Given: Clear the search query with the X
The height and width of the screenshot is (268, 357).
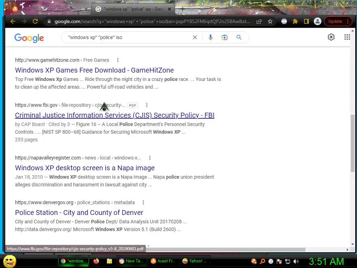Looking at the screenshot, I should [x=195, y=37].
